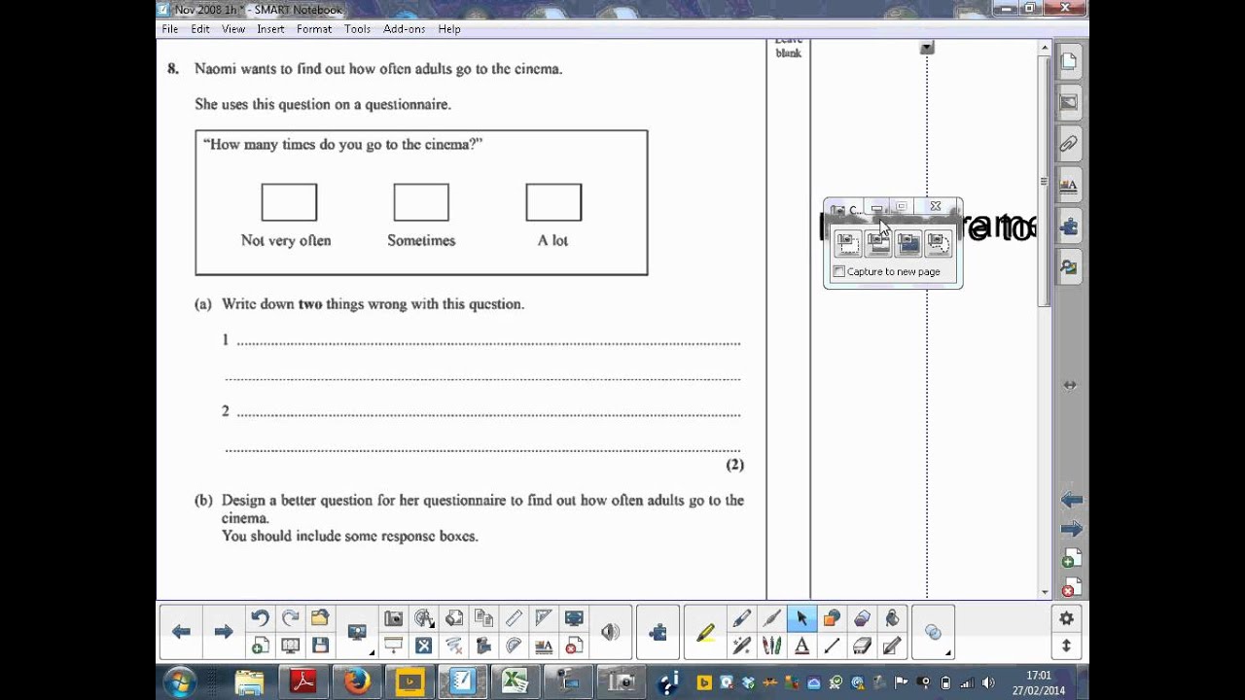Add a new page to the notebook

click(260, 646)
